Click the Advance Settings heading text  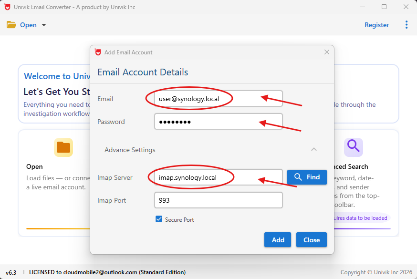(x=130, y=150)
